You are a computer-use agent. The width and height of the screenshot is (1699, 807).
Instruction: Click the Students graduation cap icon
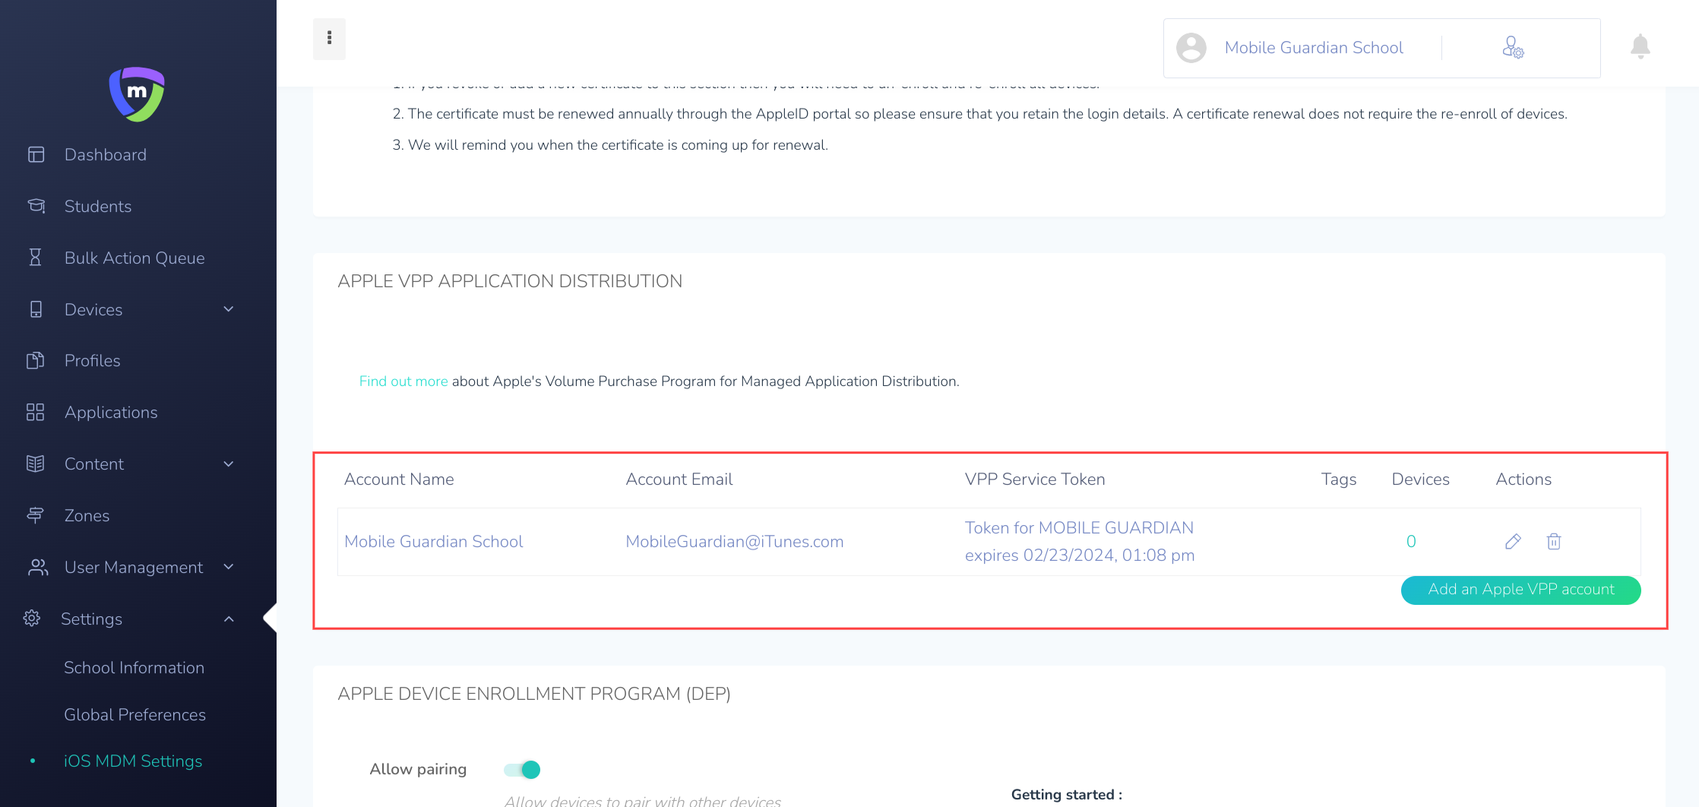point(36,206)
